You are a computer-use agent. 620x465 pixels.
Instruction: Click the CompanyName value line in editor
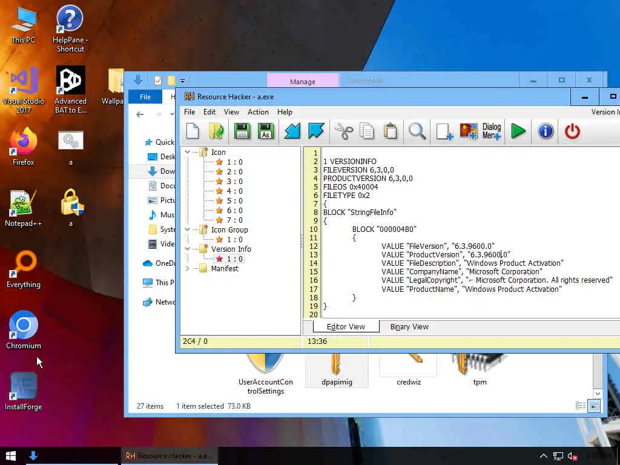tap(462, 272)
